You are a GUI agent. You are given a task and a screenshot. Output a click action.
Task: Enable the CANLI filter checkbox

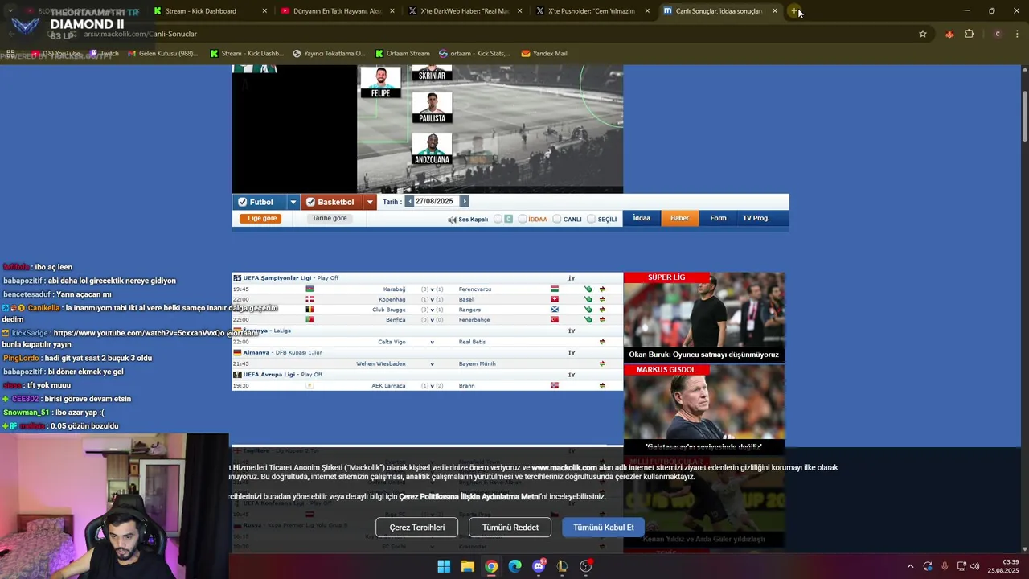pyautogui.click(x=556, y=219)
